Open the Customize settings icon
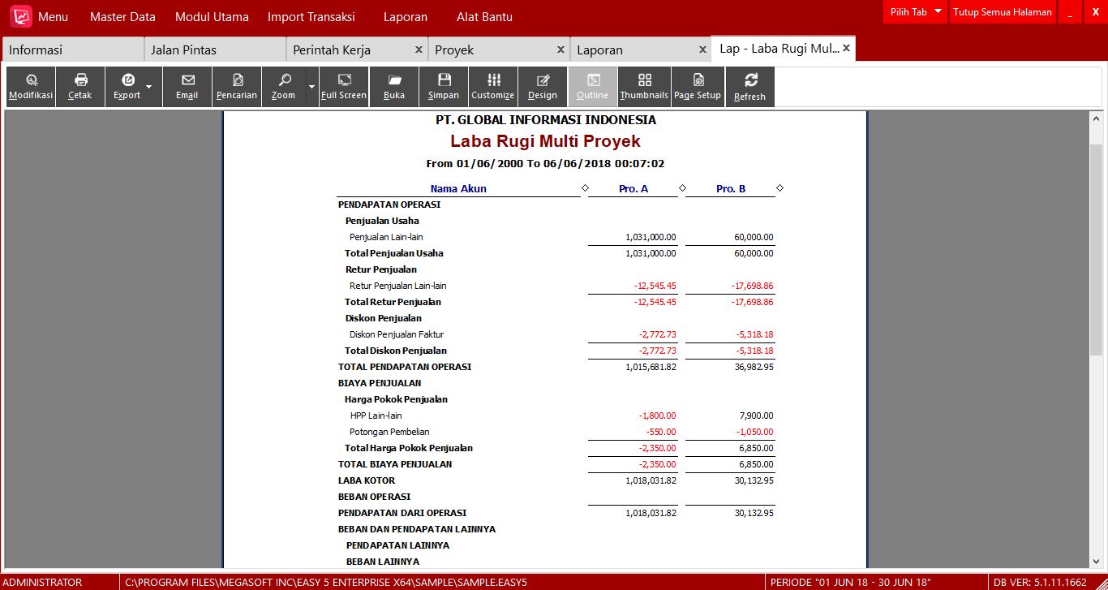The width and height of the screenshot is (1108, 590). [493, 86]
